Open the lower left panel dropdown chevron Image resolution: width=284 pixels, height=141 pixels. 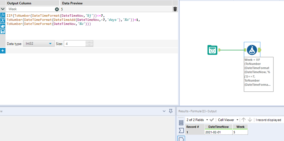[x=164, y=111]
